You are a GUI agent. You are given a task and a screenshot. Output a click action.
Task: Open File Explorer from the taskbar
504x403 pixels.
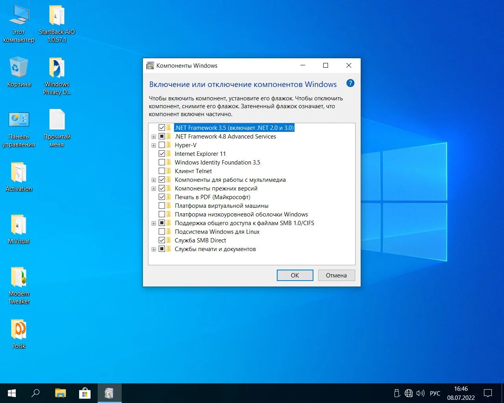60,393
